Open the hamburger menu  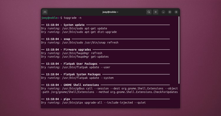[x=156, y=12]
